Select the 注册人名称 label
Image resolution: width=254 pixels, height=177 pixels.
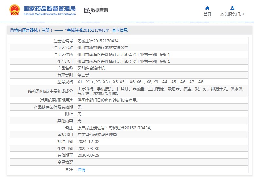(x=63, y=48)
